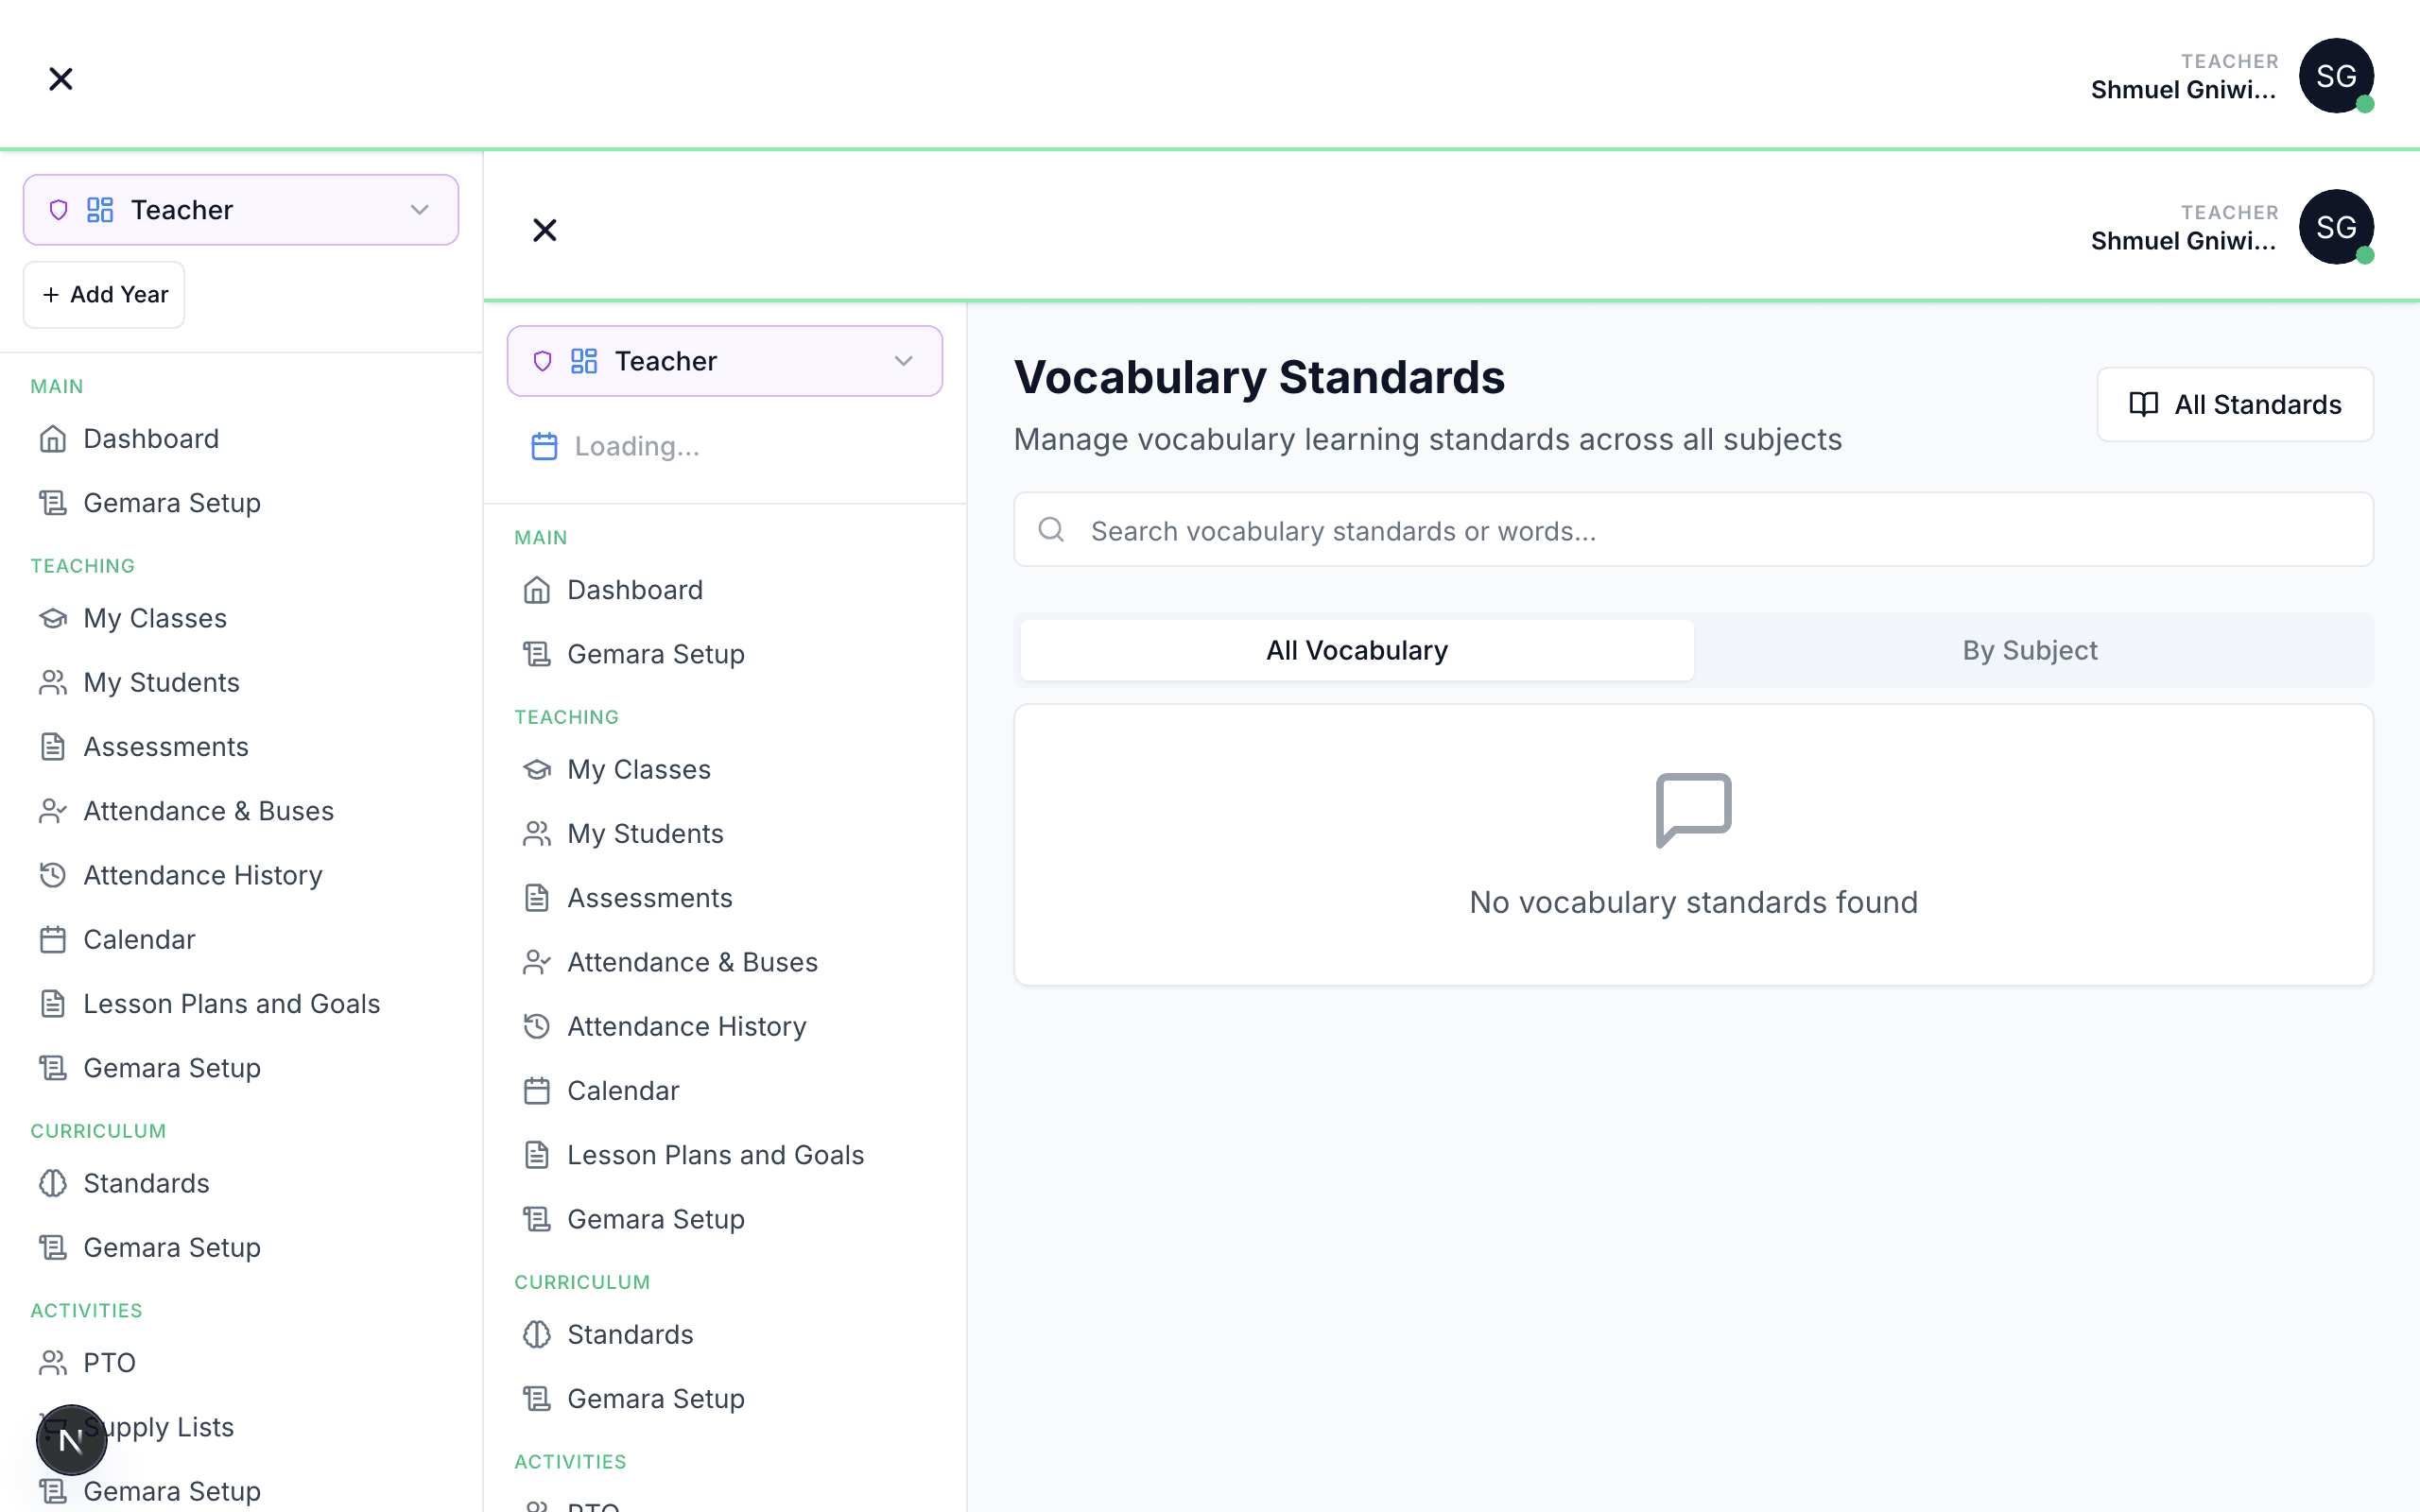Click Attendance History icon in outer sidebar
Viewport: 2420px width, 1512px height.
53,875
